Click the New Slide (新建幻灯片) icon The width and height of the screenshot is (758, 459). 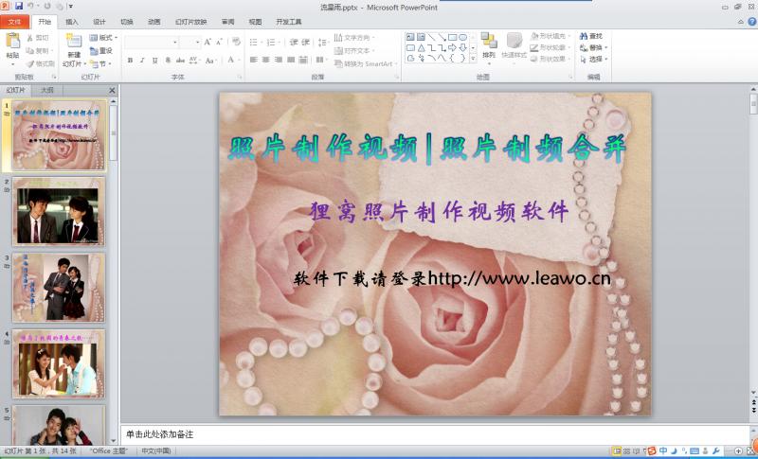(x=74, y=41)
